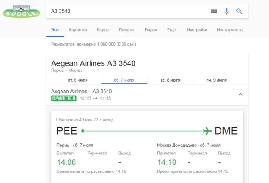Start voice search with microphone icon
This screenshot has height=183, width=269.
(226, 11)
